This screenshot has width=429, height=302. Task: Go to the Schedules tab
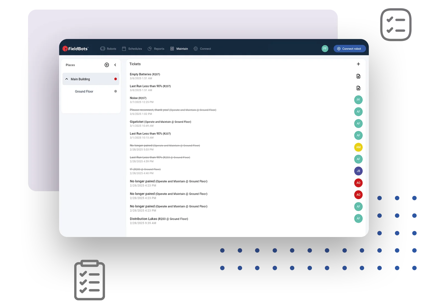click(x=132, y=49)
